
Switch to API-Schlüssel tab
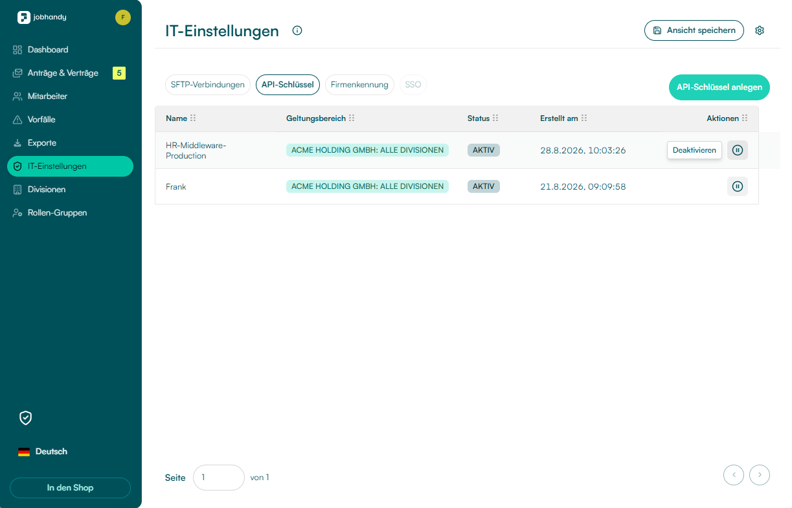pyautogui.click(x=288, y=85)
